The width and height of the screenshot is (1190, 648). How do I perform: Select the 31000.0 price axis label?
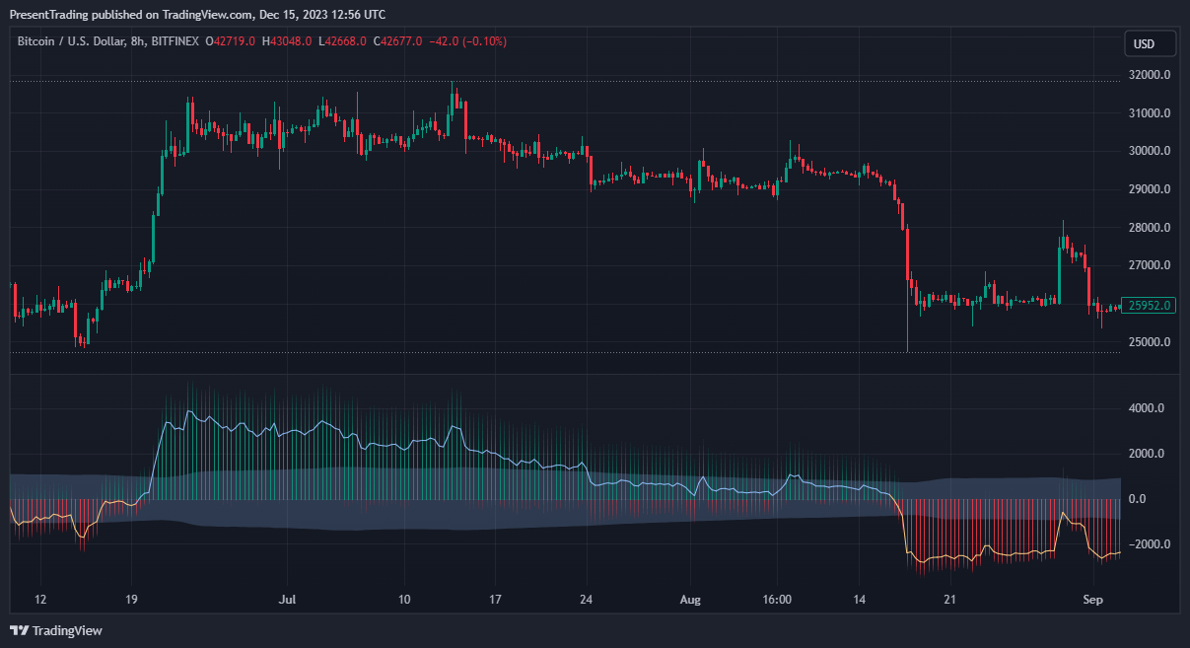pyautogui.click(x=1150, y=113)
